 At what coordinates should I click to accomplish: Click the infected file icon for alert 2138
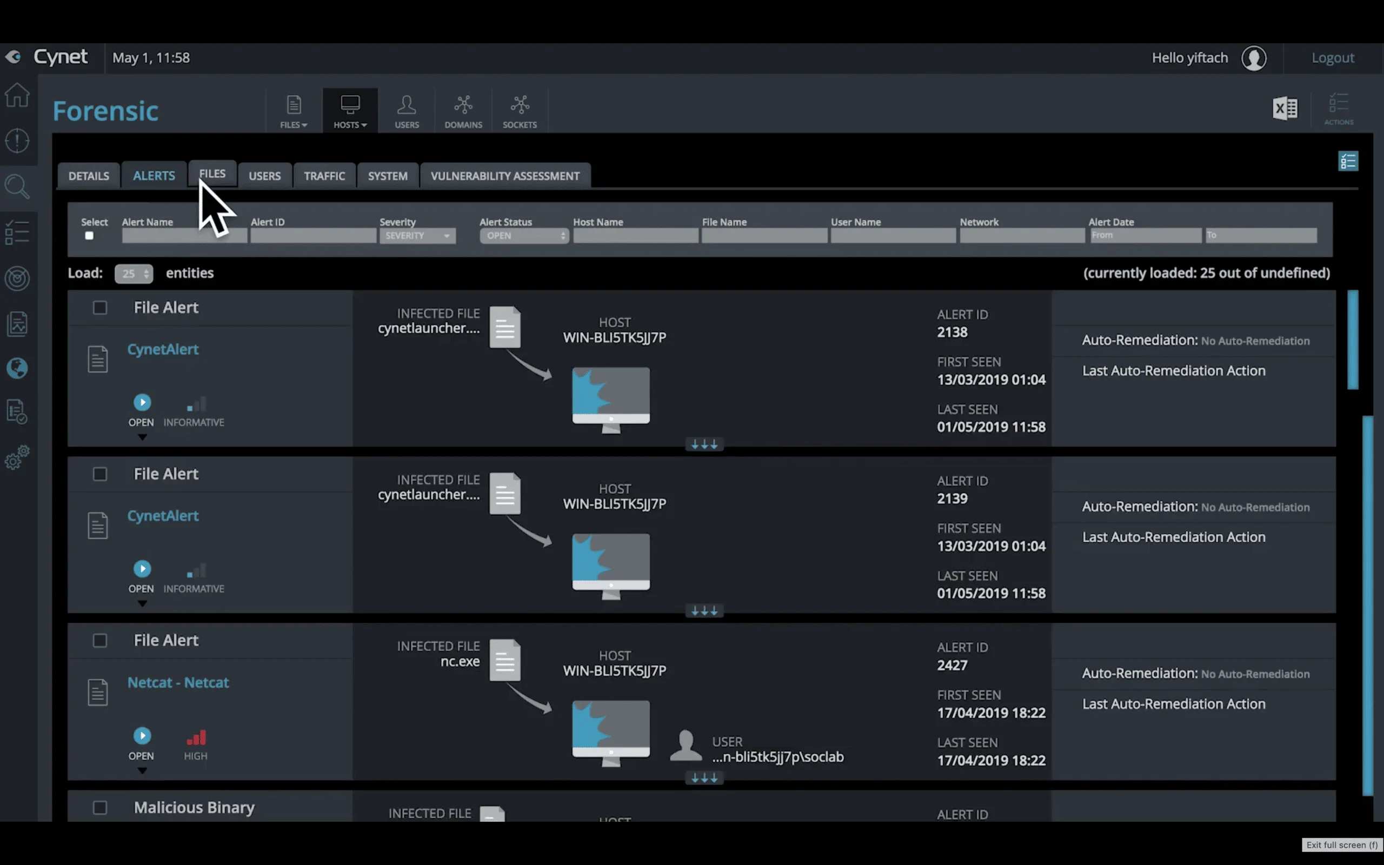pos(505,327)
